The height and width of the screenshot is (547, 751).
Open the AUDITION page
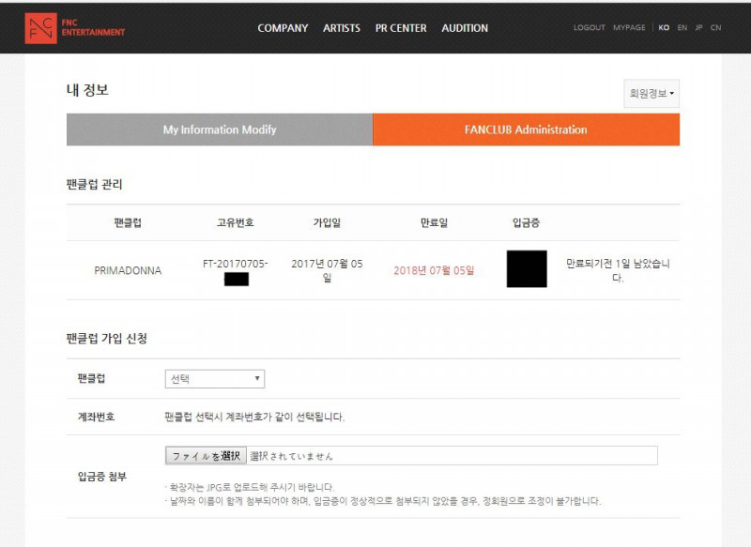click(465, 28)
